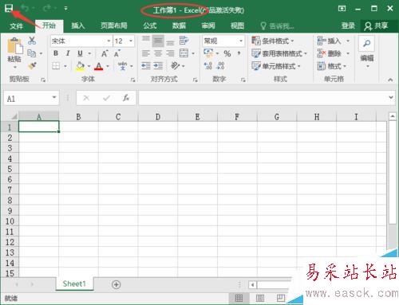Click the Decrease Decimal icon
This screenshot has height=305, width=399.
221,65
